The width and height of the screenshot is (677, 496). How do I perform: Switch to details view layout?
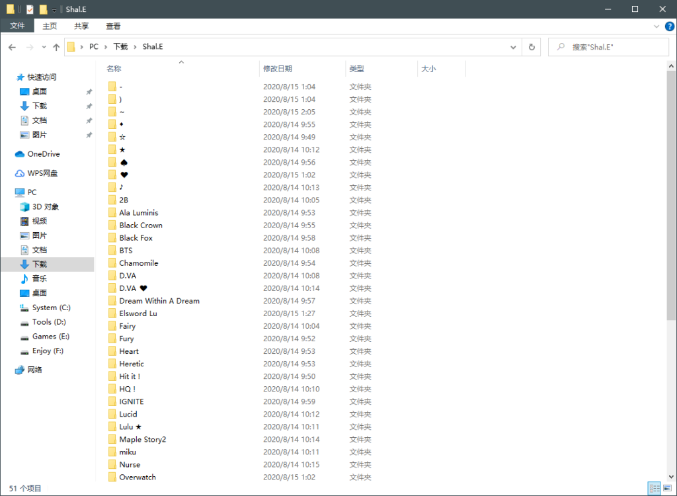coord(655,489)
